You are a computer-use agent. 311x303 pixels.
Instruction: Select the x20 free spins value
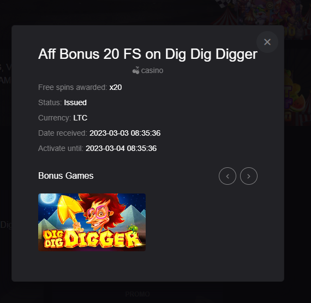tap(116, 87)
